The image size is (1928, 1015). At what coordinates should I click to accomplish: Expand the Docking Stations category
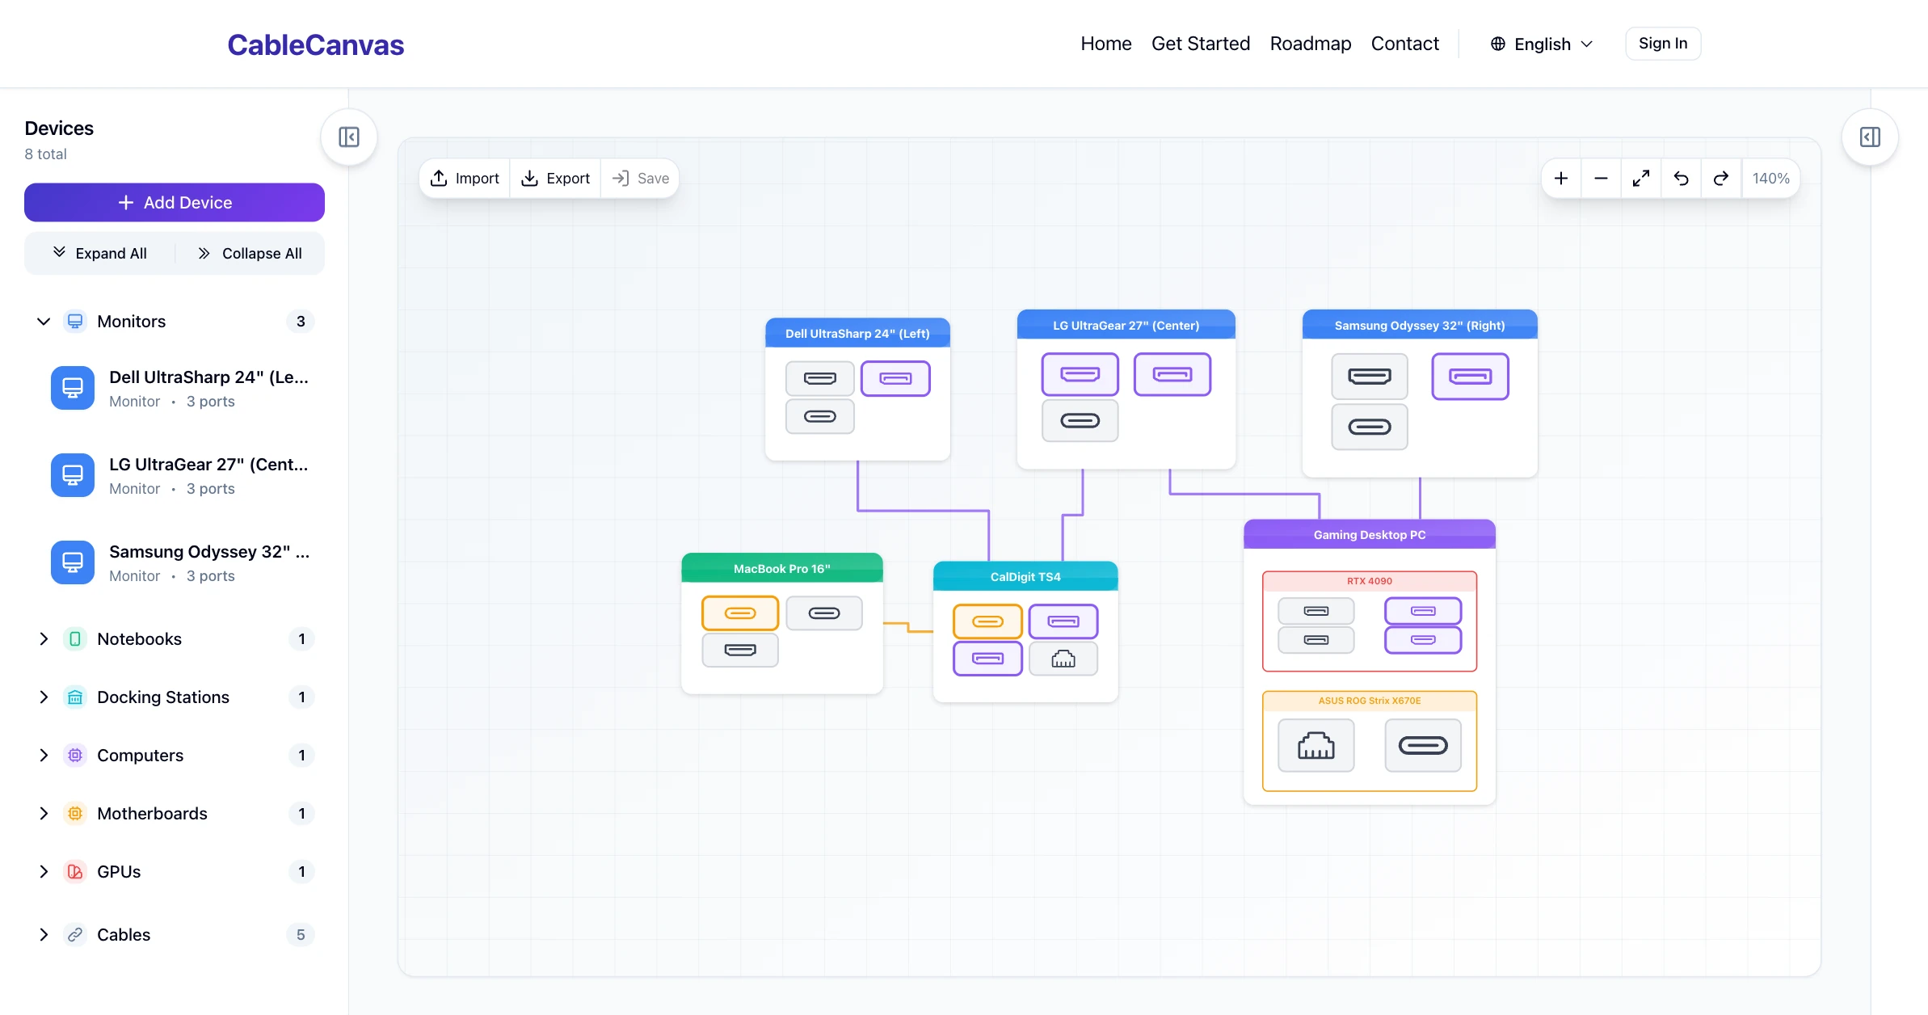click(x=44, y=697)
